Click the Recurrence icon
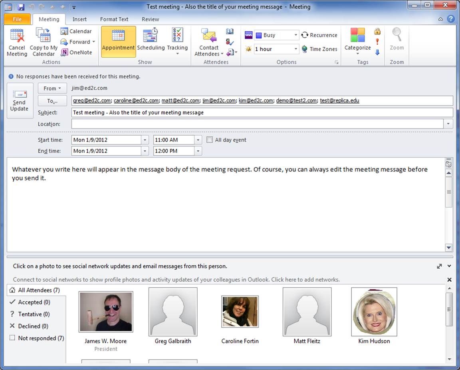The width and height of the screenshot is (460, 370). (x=305, y=35)
